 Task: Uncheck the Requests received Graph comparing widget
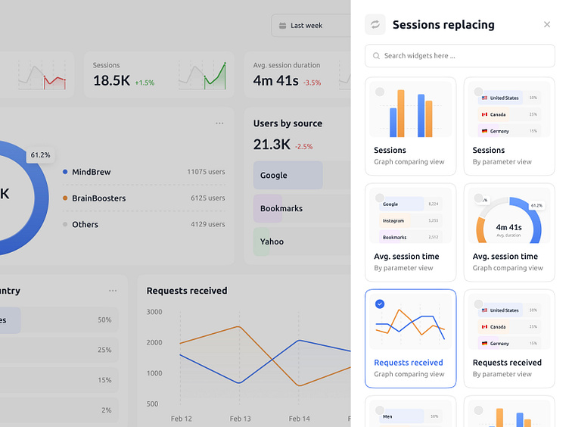point(380,304)
